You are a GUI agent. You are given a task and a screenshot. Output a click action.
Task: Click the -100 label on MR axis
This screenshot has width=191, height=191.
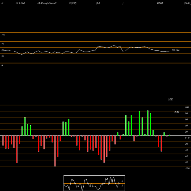[187, 168]
